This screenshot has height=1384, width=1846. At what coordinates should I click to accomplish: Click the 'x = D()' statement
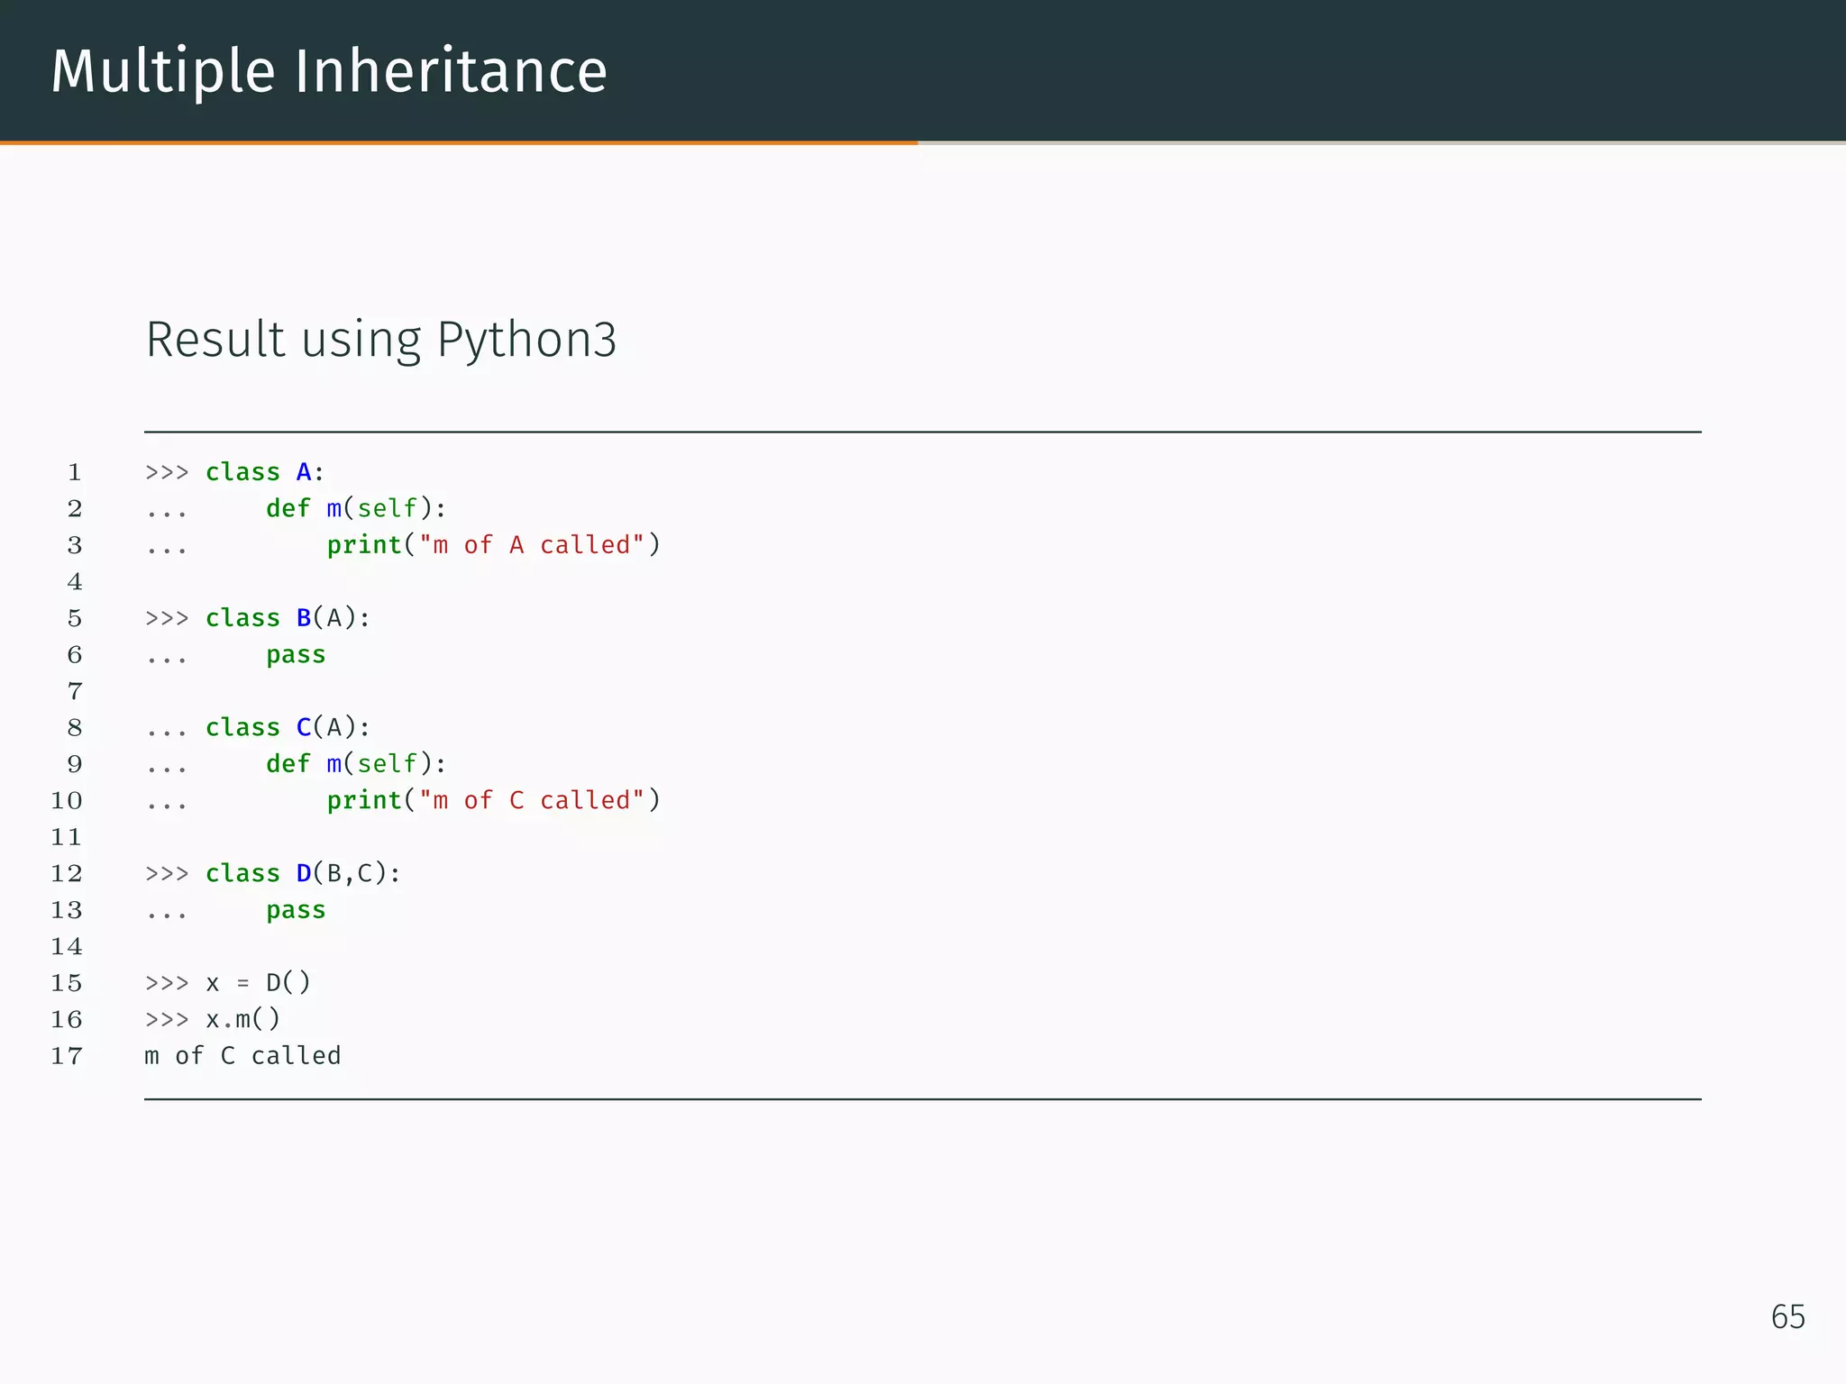coord(259,982)
